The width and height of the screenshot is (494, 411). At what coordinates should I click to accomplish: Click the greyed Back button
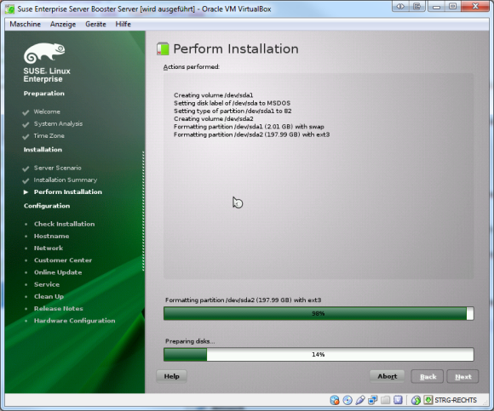click(x=428, y=376)
